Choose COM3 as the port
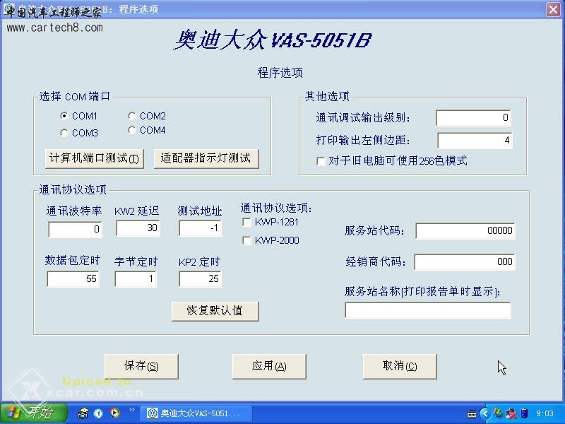The image size is (565, 424). [x=64, y=133]
